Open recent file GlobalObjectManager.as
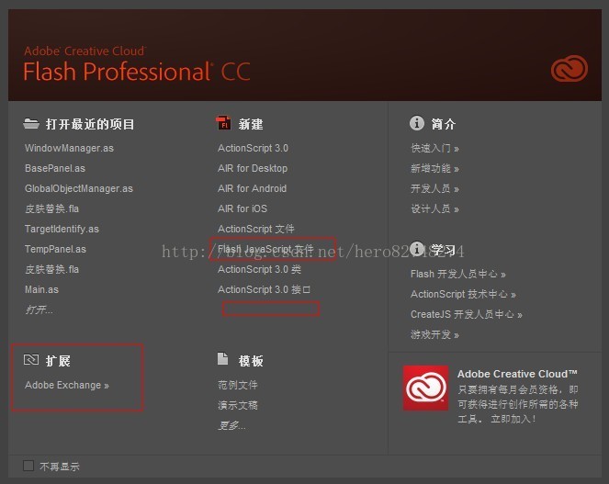The image size is (609, 484). pyautogui.click(x=79, y=188)
